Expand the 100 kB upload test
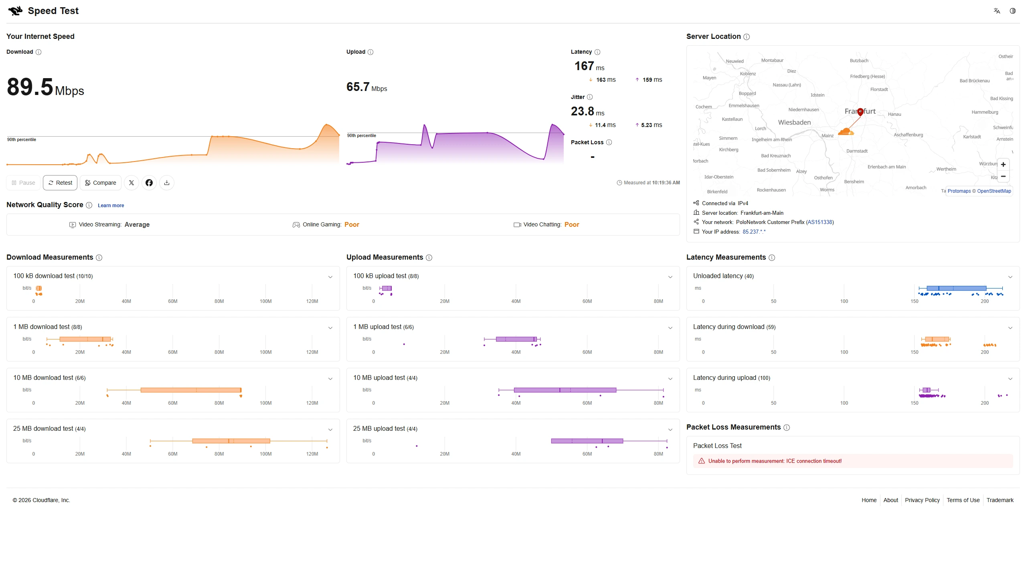 pos(670,277)
